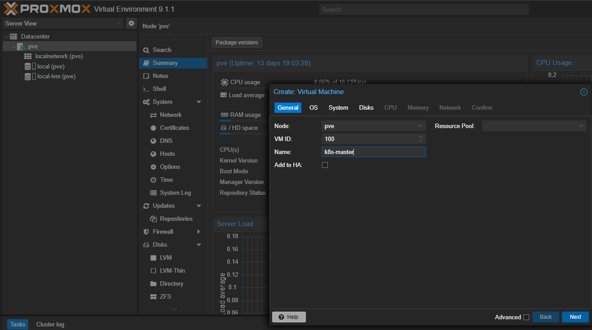The height and width of the screenshot is (330, 592).
Task: Expand Firewall menu section
Action: 199,231
